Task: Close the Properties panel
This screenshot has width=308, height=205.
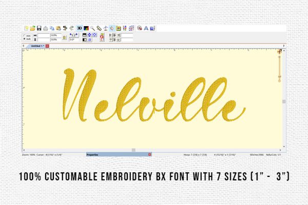Action: 150,155
